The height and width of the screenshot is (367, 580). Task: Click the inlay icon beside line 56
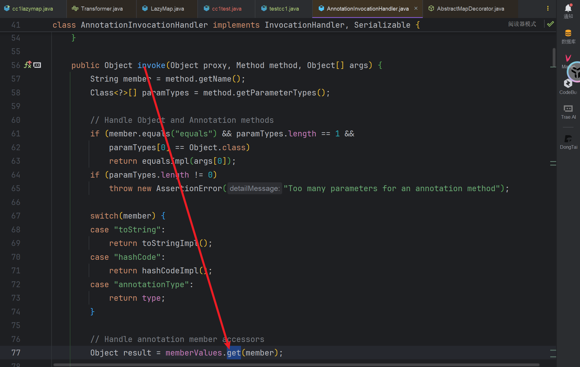tap(37, 65)
